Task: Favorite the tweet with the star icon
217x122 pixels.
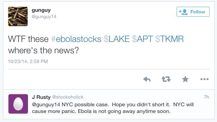Action: pyautogui.click(x=185, y=79)
